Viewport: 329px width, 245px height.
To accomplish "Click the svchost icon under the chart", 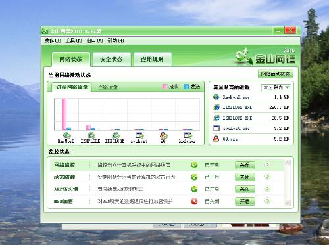I will click(139, 135).
